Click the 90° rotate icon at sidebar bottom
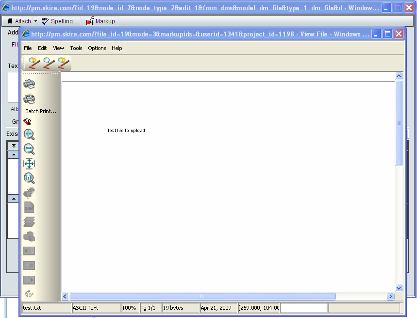 point(28,293)
